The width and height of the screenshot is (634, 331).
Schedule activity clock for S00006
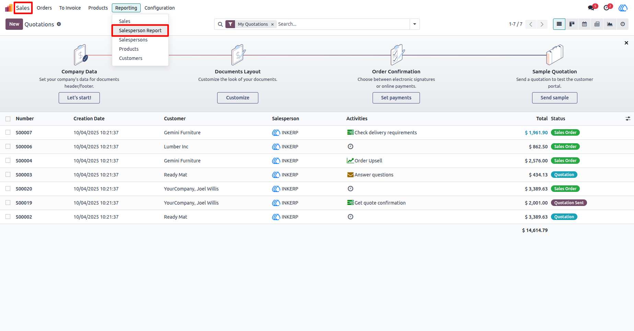point(350,146)
